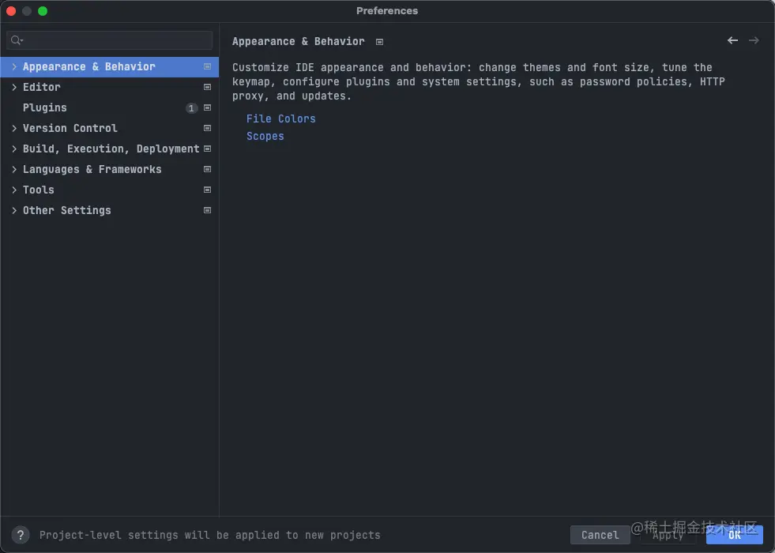Screen dimensions: 775x553
Task: Click the forward navigation arrow
Action: pos(754,40)
